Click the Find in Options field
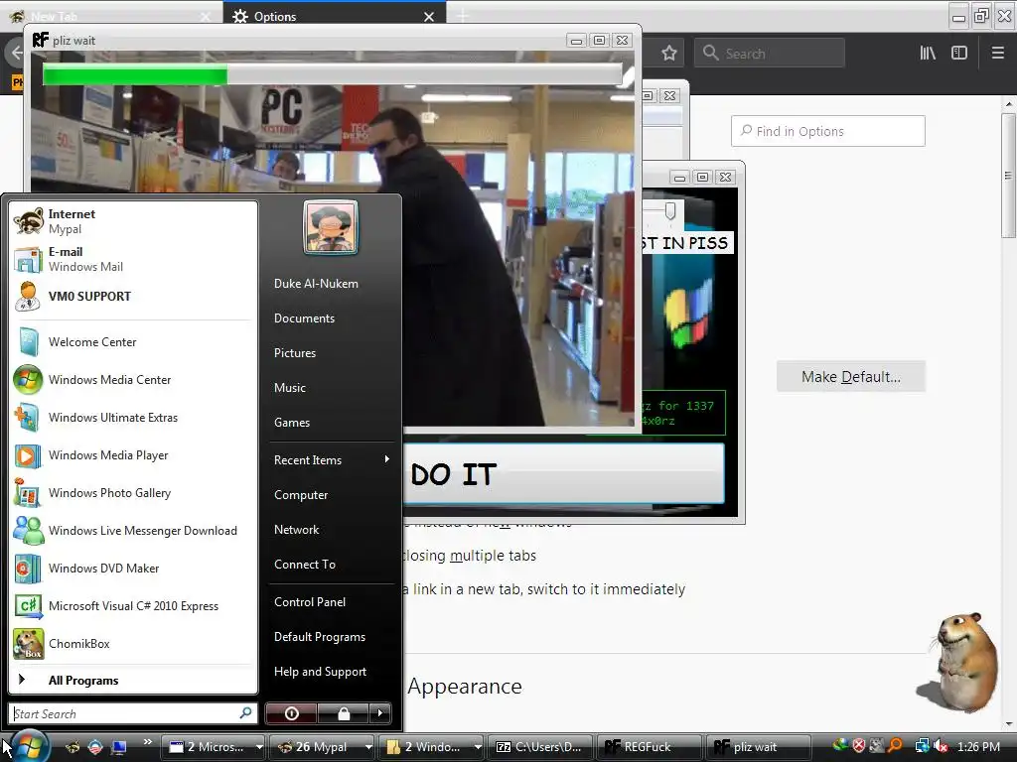Screen dimensions: 1017x762 click(x=827, y=131)
